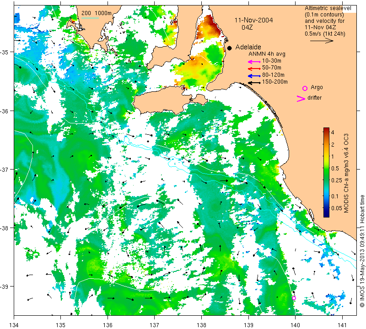Click the 11-Nov-2004 date text

tap(254, 20)
